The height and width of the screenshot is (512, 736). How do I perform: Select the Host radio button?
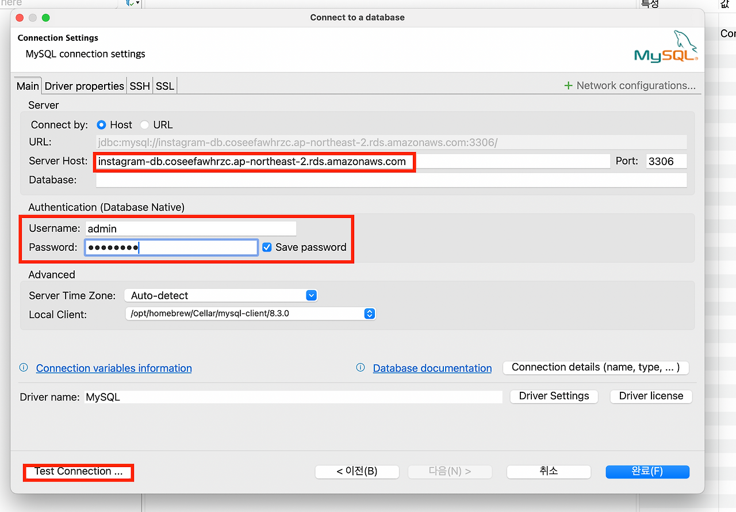(101, 125)
